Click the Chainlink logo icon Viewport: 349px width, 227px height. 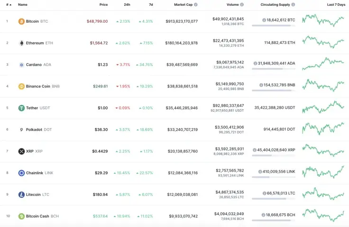(x=21, y=173)
